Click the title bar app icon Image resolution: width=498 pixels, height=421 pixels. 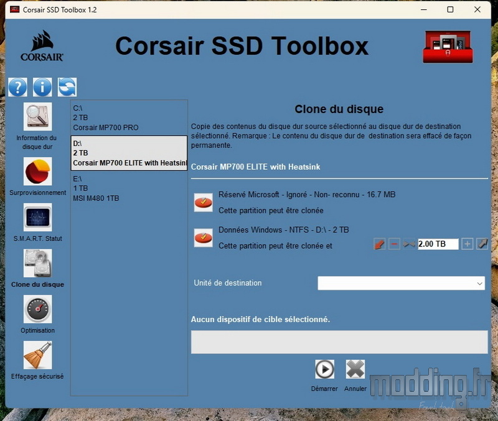(14, 9)
